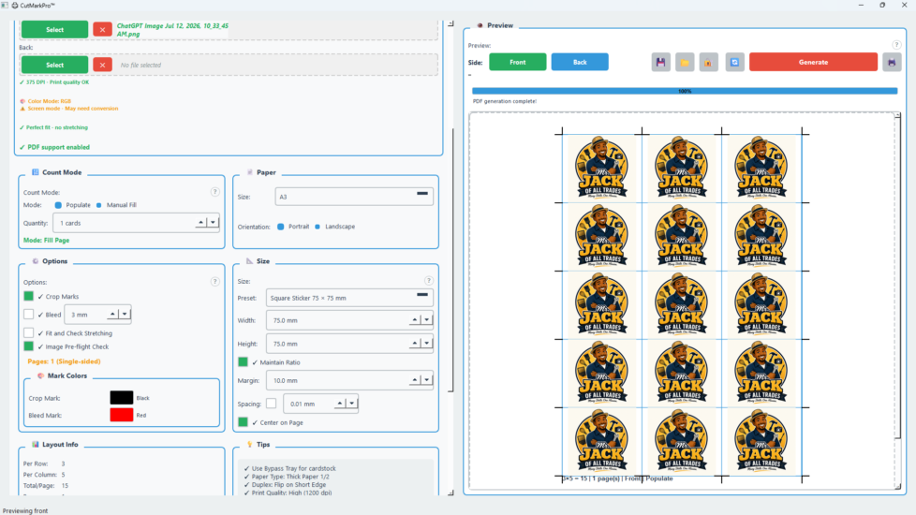
Task: Select the Populate mode radio button
Action: coord(58,205)
